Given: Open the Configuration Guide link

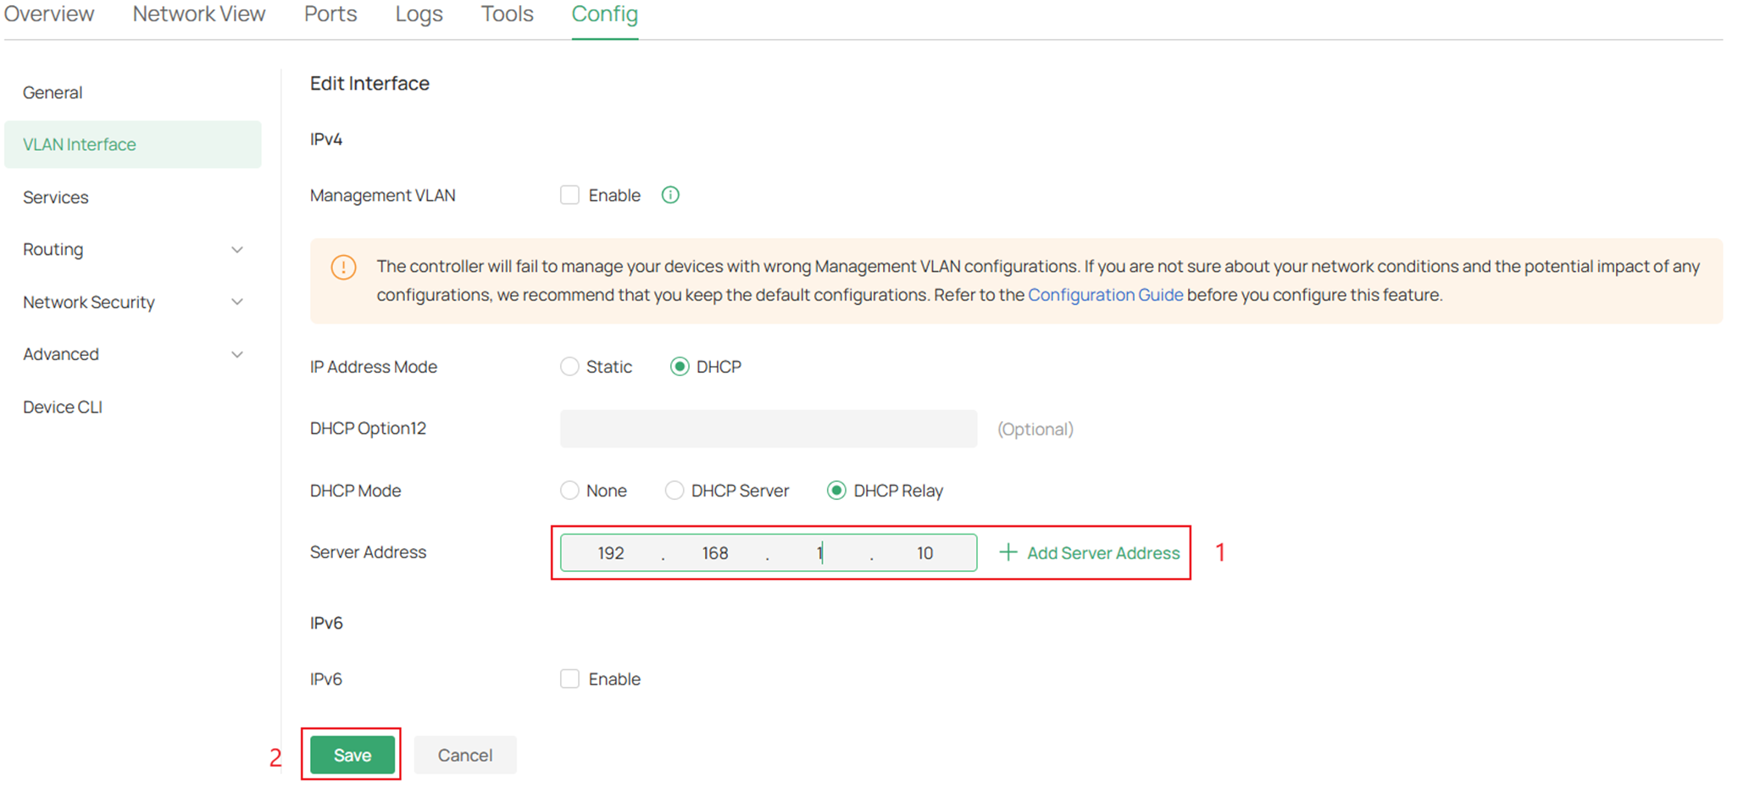Looking at the screenshot, I should [x=1105, y=295].
